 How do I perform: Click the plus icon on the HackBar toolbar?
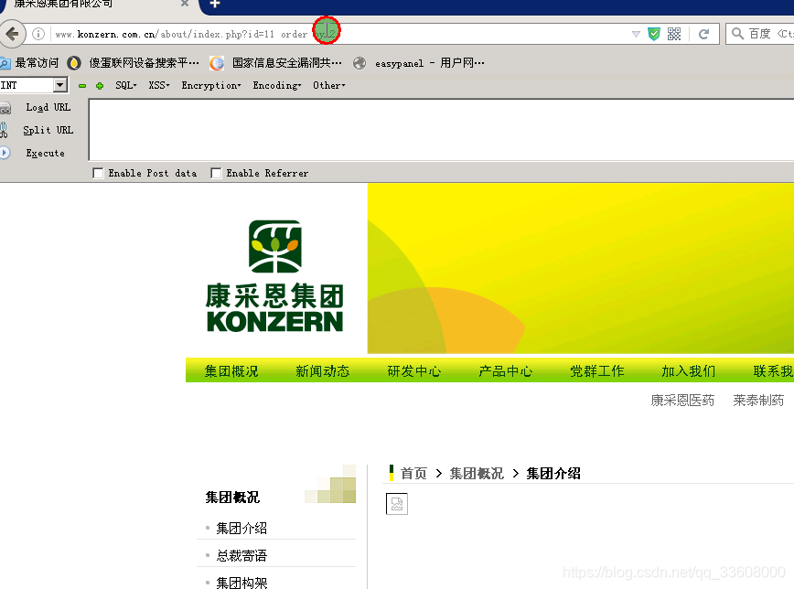[98, 85]
